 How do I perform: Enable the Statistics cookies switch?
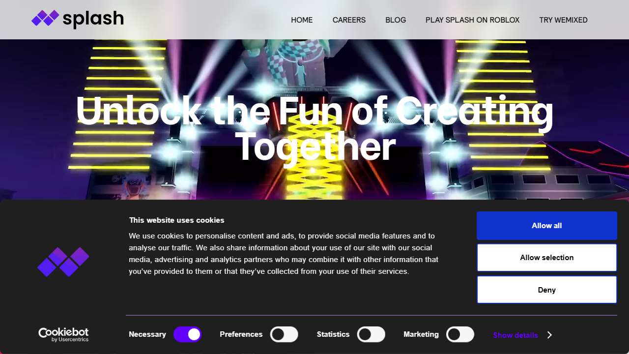tap(371, 334)
